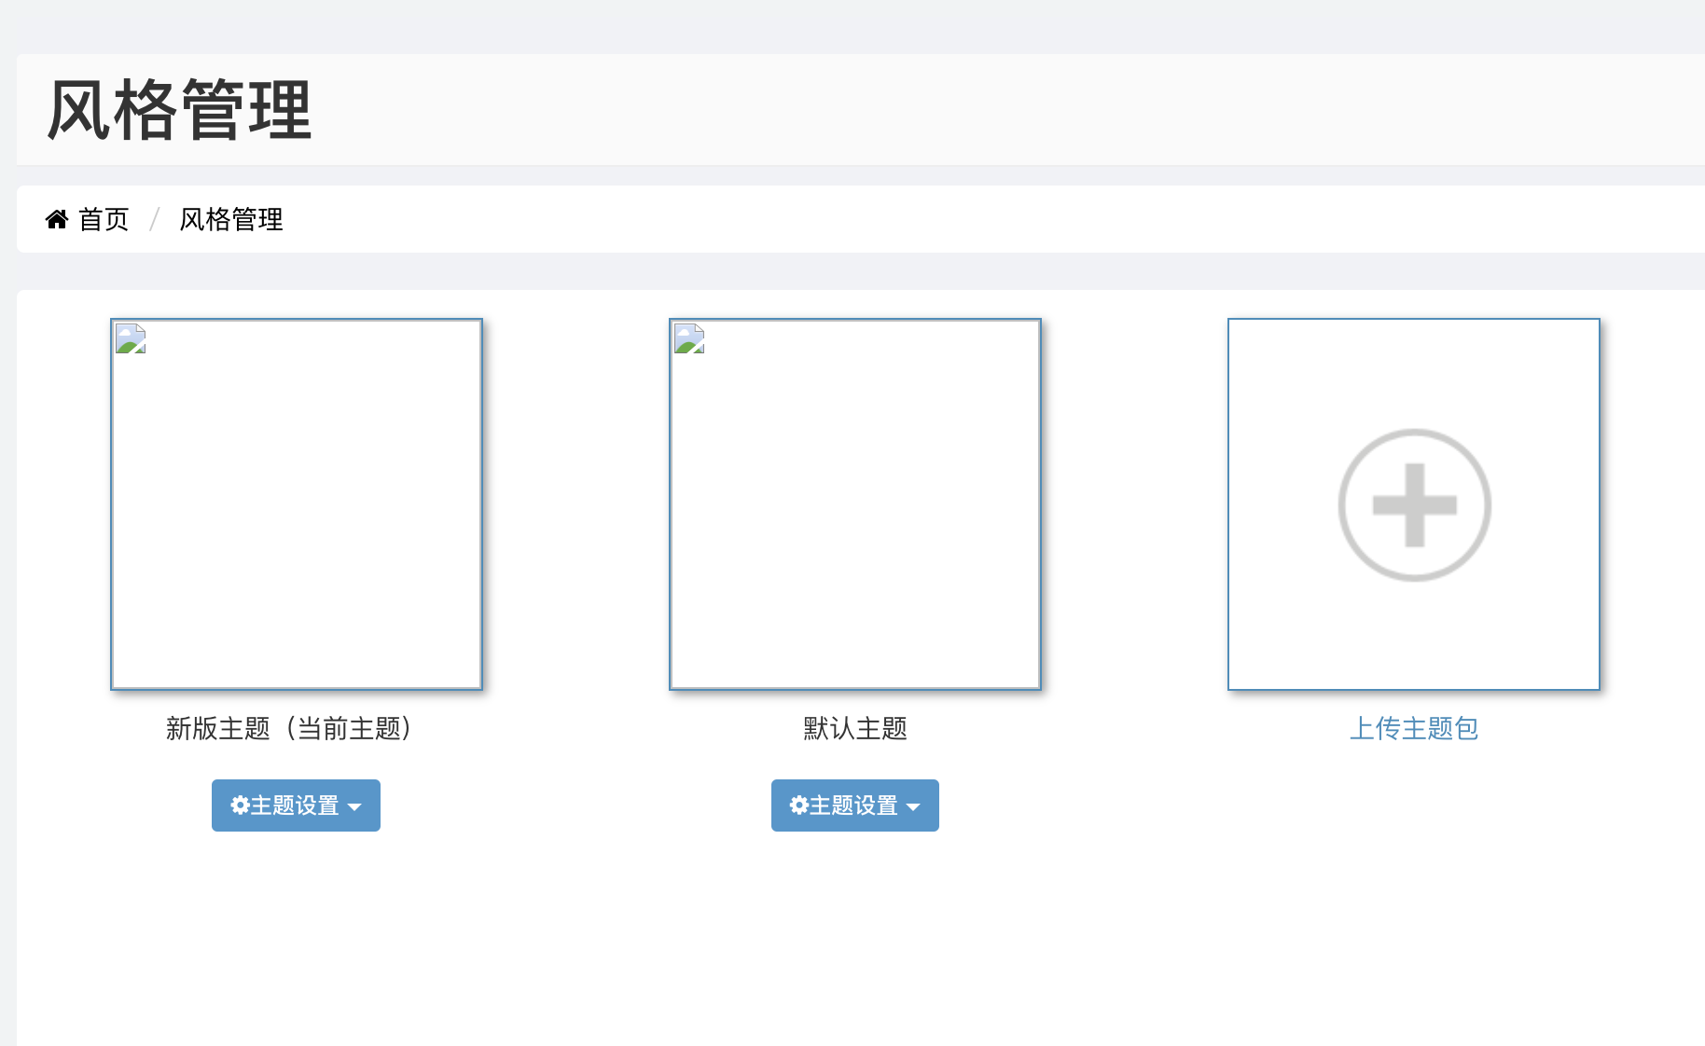Viewport: 1705px width, 1046px height.
Task: Go to 首页 breadcrumb link
Action: point(104,219)
